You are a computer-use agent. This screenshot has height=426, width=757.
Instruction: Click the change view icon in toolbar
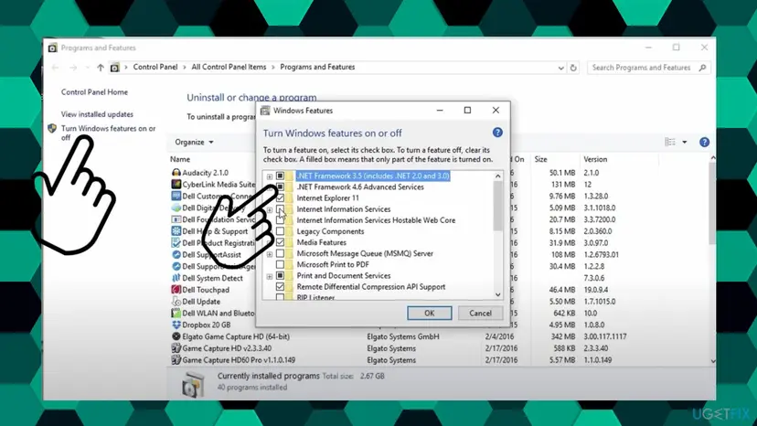pos(670,142)
